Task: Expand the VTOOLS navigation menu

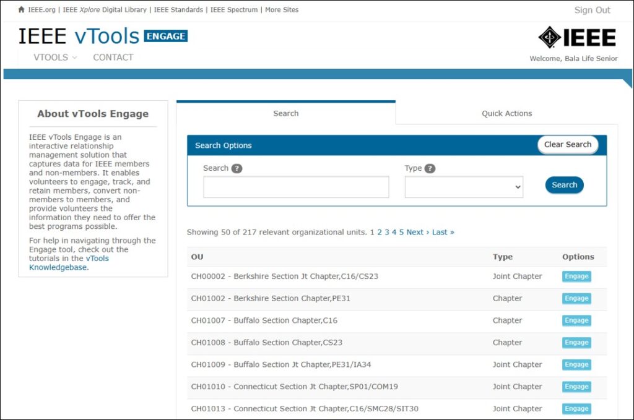Action: click(x=55, y=58)
